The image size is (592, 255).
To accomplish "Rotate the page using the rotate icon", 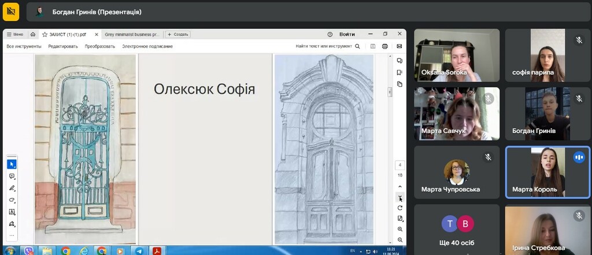I will pos(400,208).
